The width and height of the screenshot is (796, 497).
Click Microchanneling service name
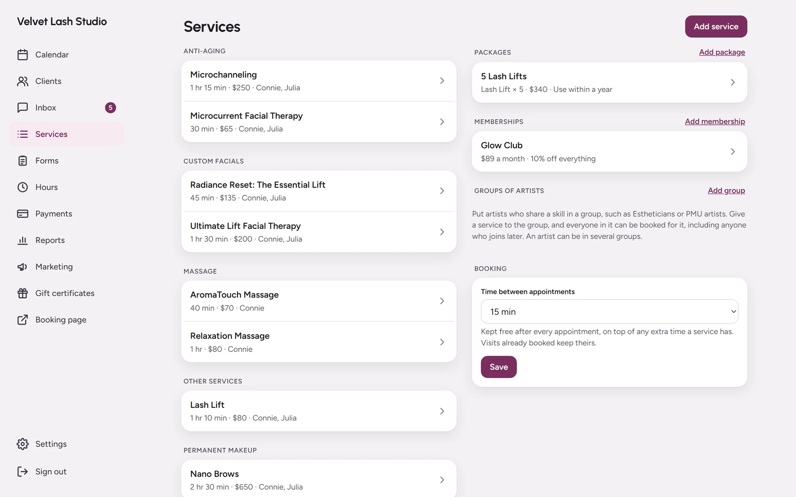coord(223,75)
